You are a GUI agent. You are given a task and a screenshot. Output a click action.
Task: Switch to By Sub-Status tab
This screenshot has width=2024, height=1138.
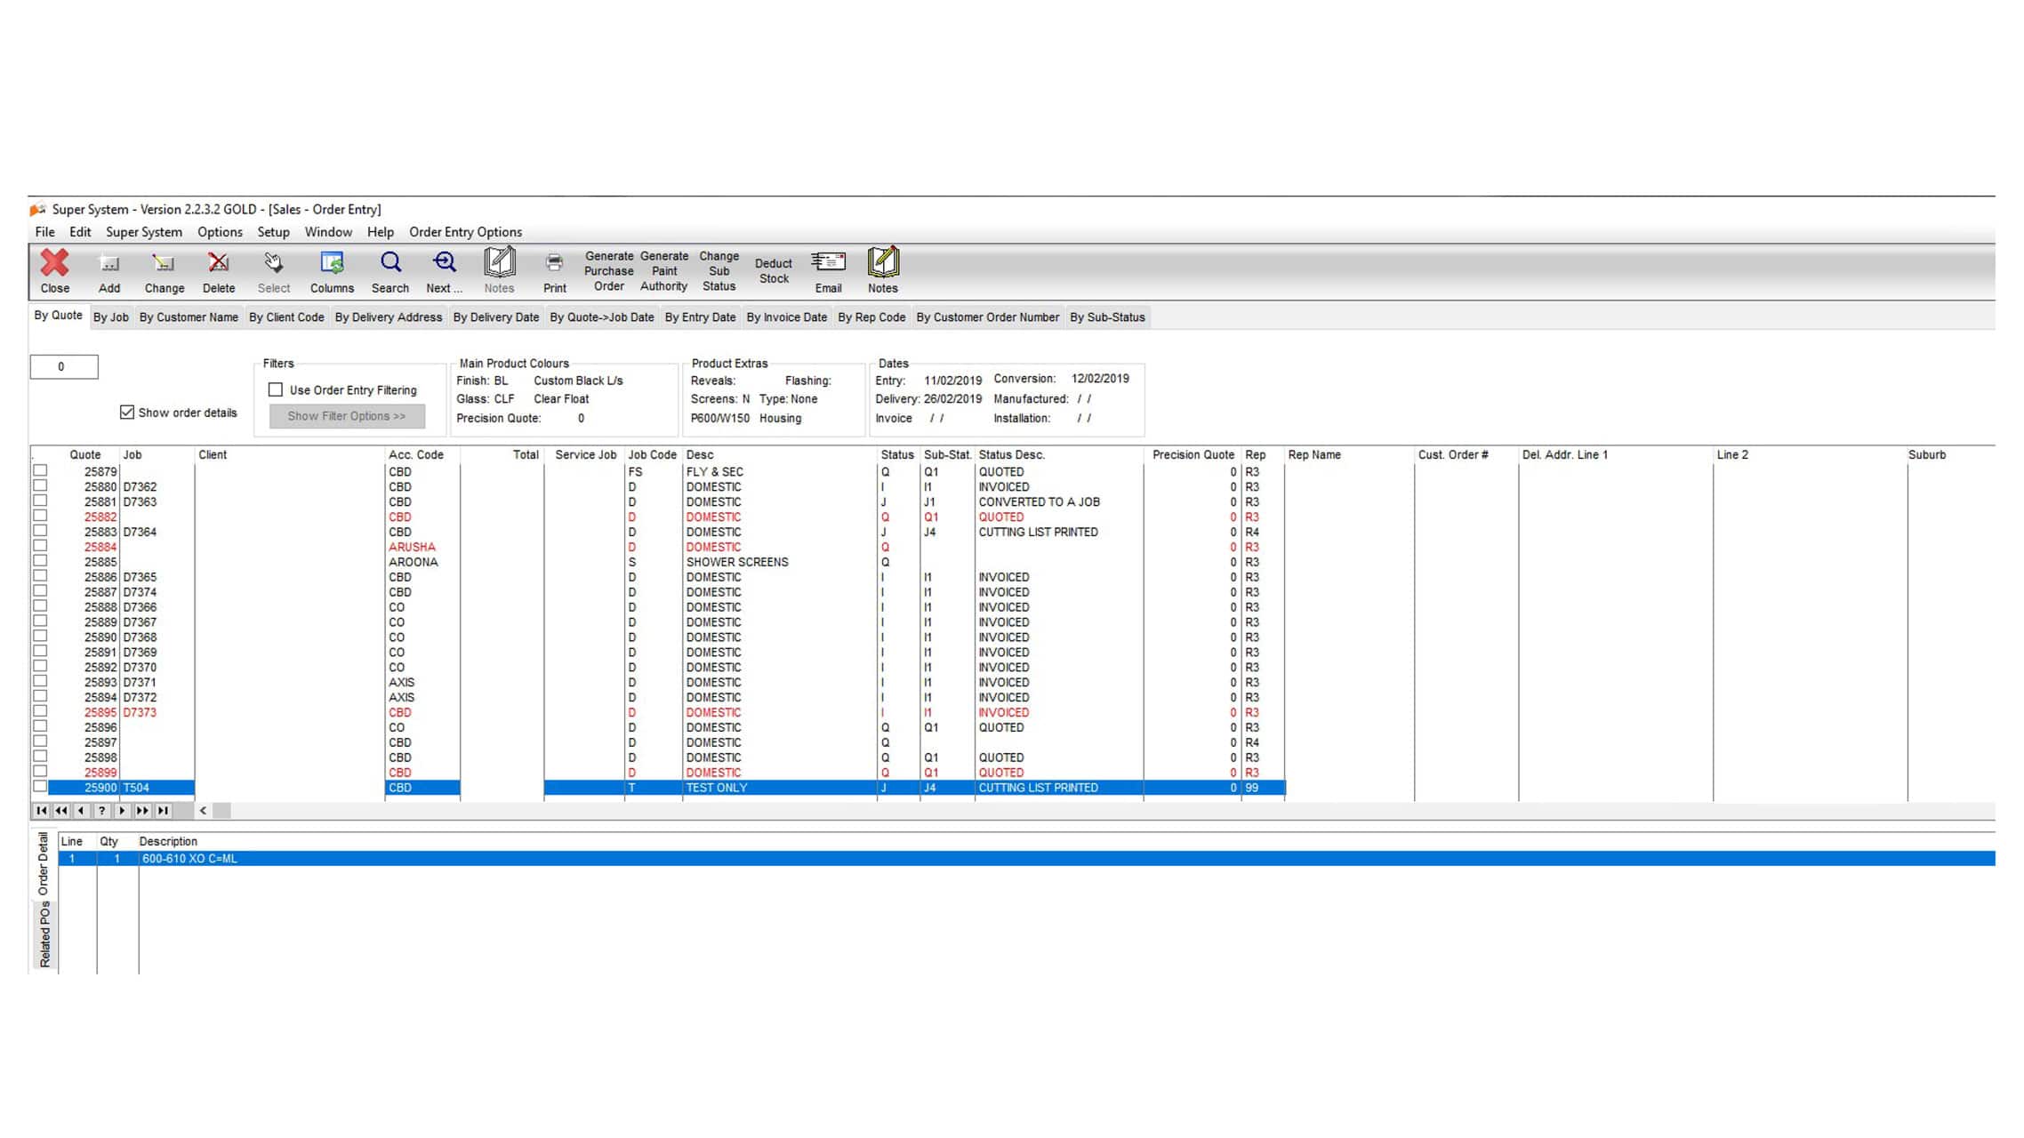coord(1107,317)
